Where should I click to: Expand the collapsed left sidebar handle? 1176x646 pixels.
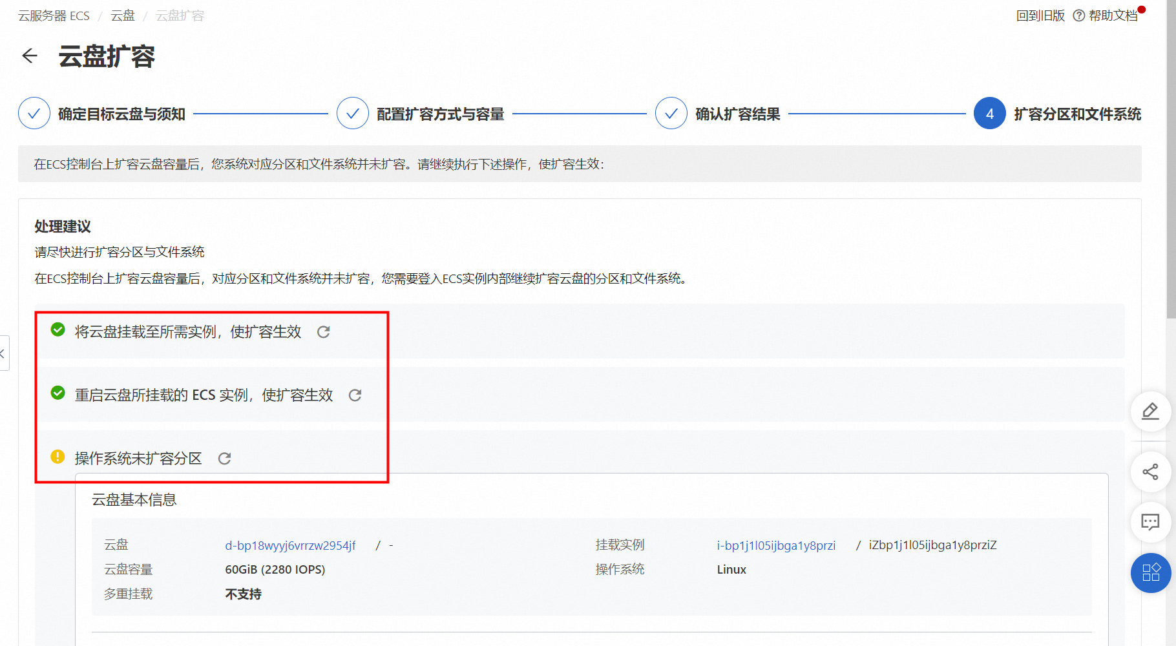point(4,353)
